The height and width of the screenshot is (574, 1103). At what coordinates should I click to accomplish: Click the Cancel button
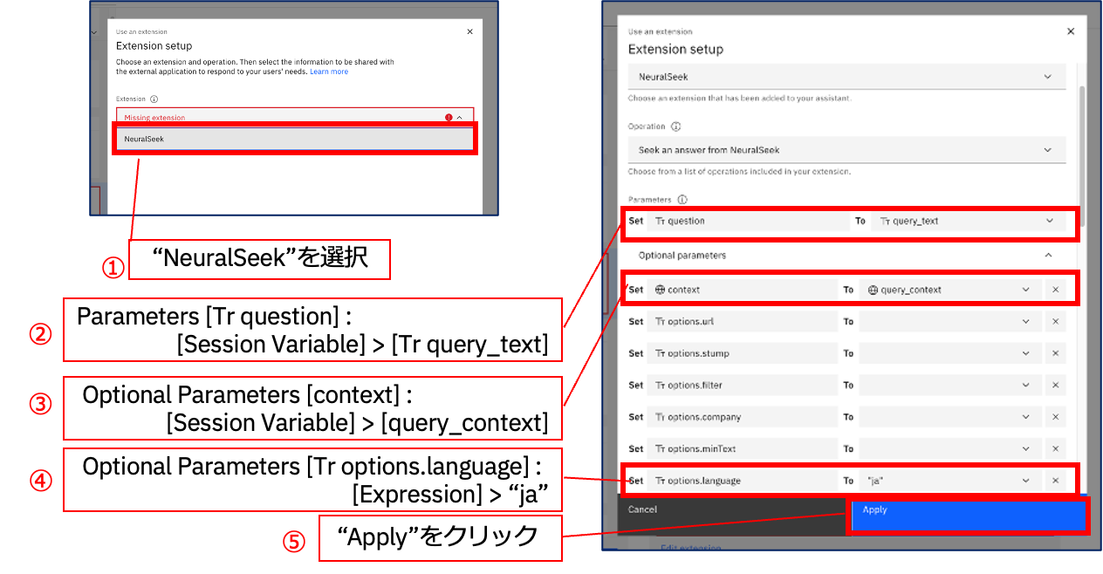733,516
